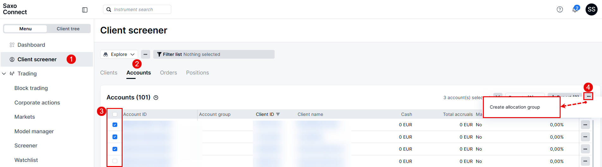Image resolution: width=602 pixels, height=167 pixels.
Task: Open the Explore dropdown
Action: tap(119, 54)
